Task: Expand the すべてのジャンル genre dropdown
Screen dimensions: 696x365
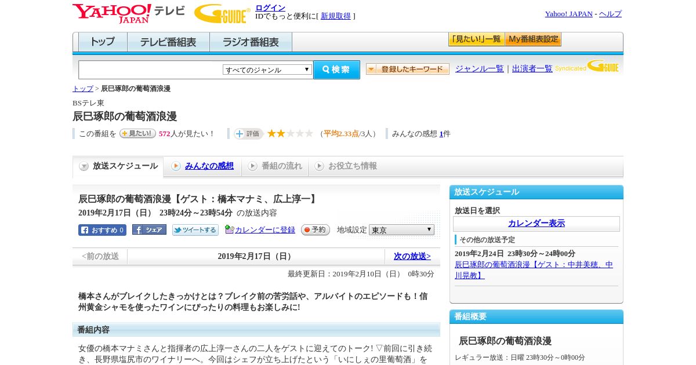Action: [x=267, y=70]
